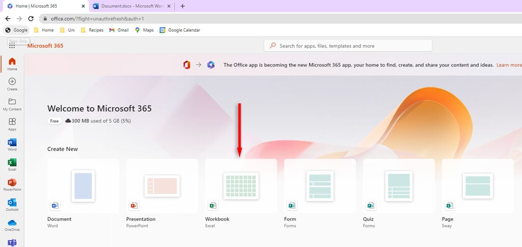Screen dimensions: 522x247
Task: Open the Maps bookmark
Action: [144, 30]
